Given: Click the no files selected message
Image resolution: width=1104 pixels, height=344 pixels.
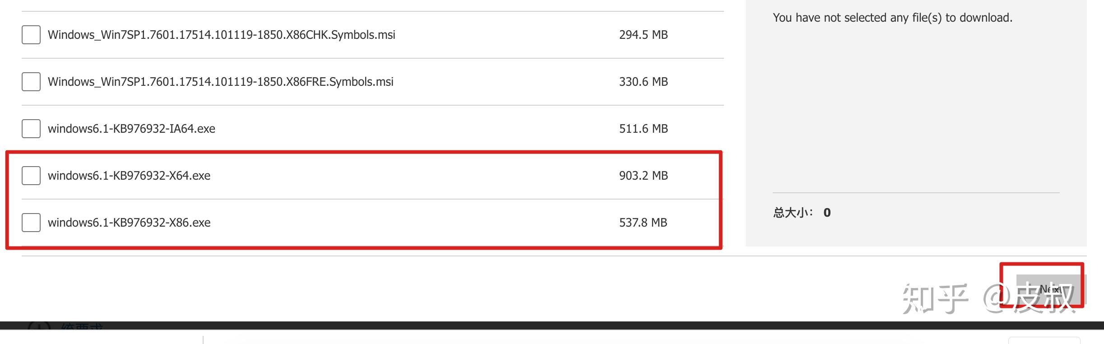Looking at the screenshot, I should 893,18.
